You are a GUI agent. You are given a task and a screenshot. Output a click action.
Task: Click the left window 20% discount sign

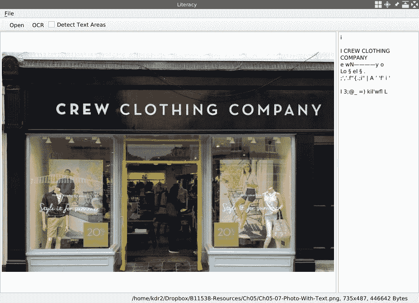pos(95,234)
